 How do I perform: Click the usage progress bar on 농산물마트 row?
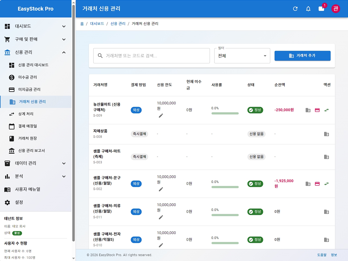click(x=225, y=113)
